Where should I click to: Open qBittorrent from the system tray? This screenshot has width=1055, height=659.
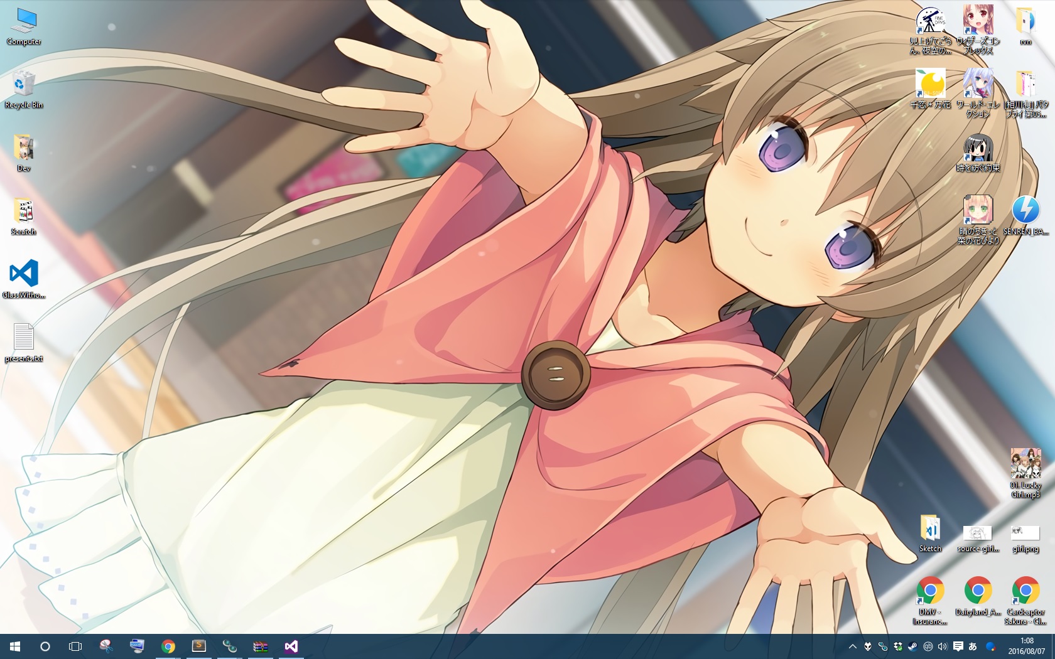928,646
